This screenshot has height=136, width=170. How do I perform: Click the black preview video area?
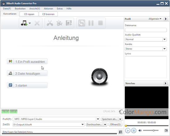pos(147,103)
